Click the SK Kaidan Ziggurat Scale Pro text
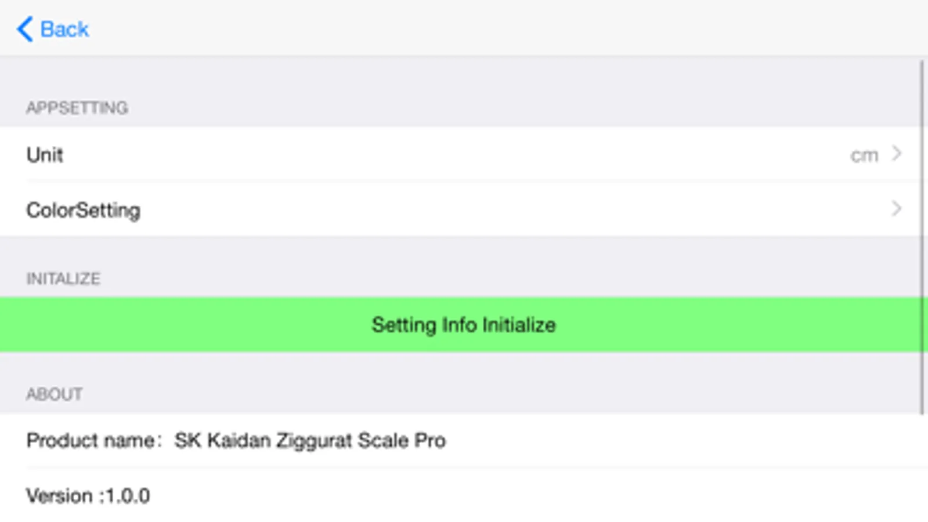Screen dimensions: 928x522 click(x=310, y=441)
